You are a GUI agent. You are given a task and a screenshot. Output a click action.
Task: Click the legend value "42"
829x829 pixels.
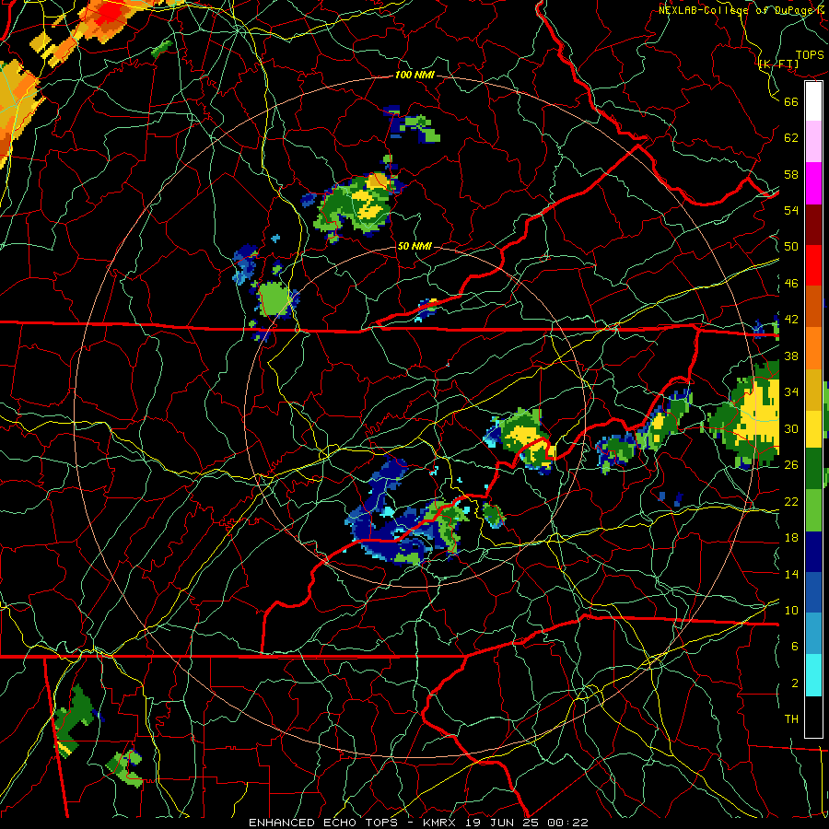click(x=791, y=320)
